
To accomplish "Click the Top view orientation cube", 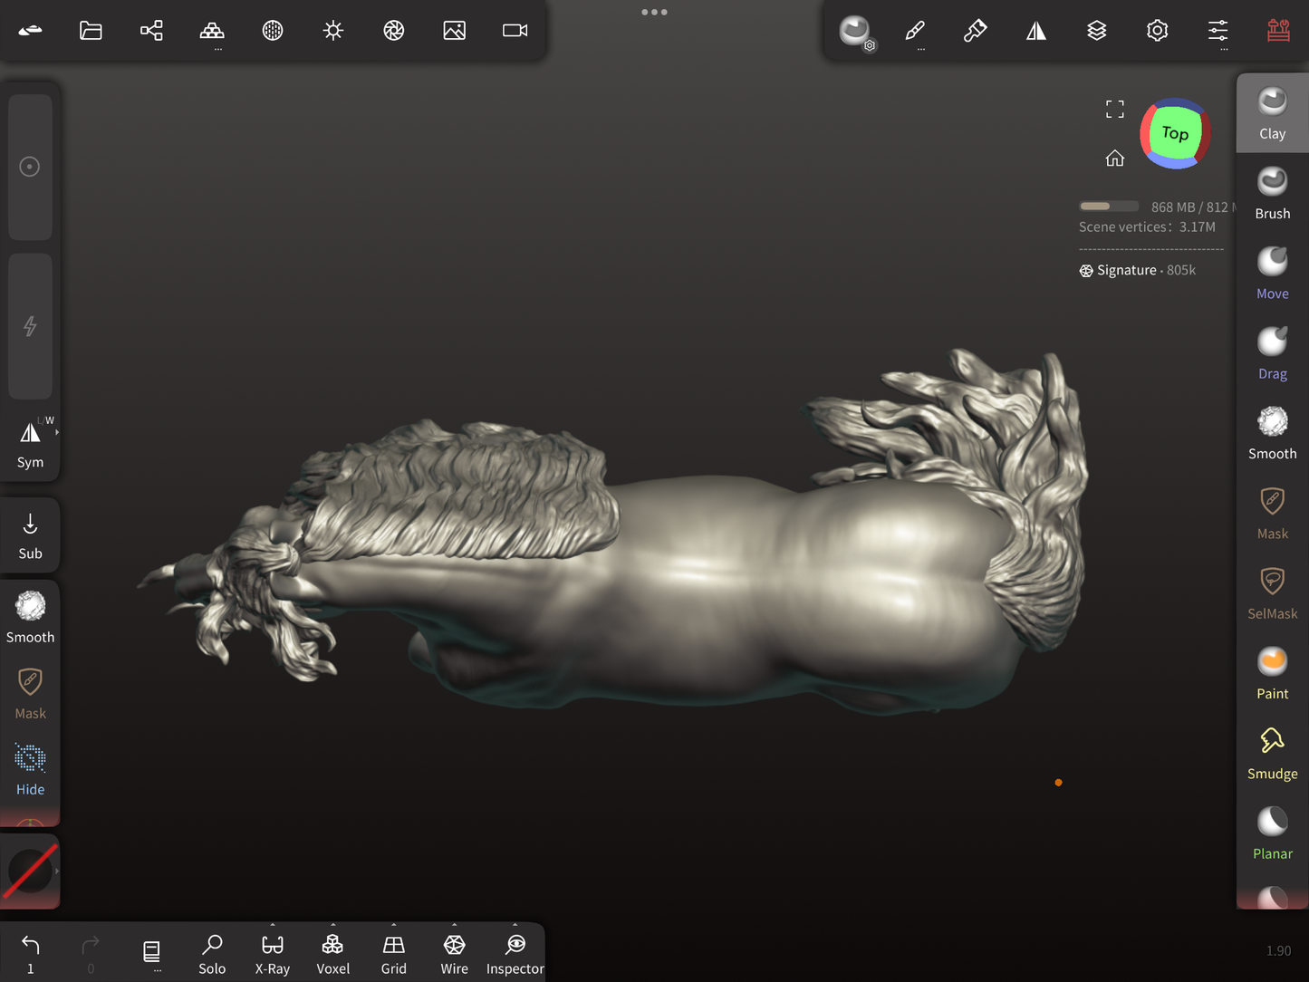I will pyautogui.click(x=1175, y=134).
